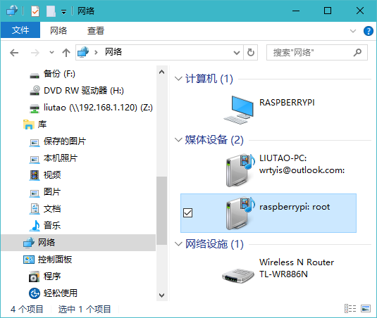Expand the ribbon with the chevron
377x318 pixels.
point(353,31)
